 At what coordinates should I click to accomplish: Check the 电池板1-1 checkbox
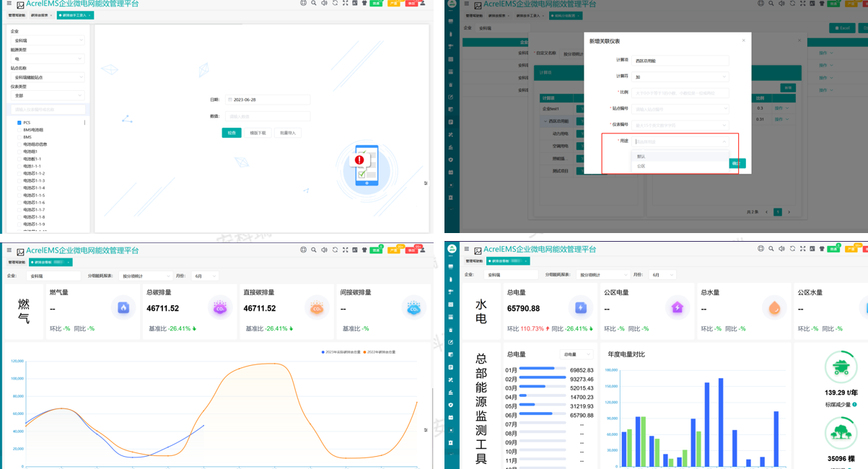(x=19, y=159)
